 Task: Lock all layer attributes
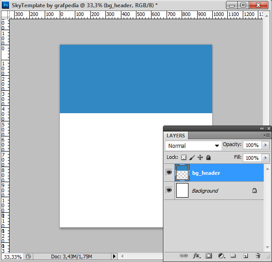209,157
